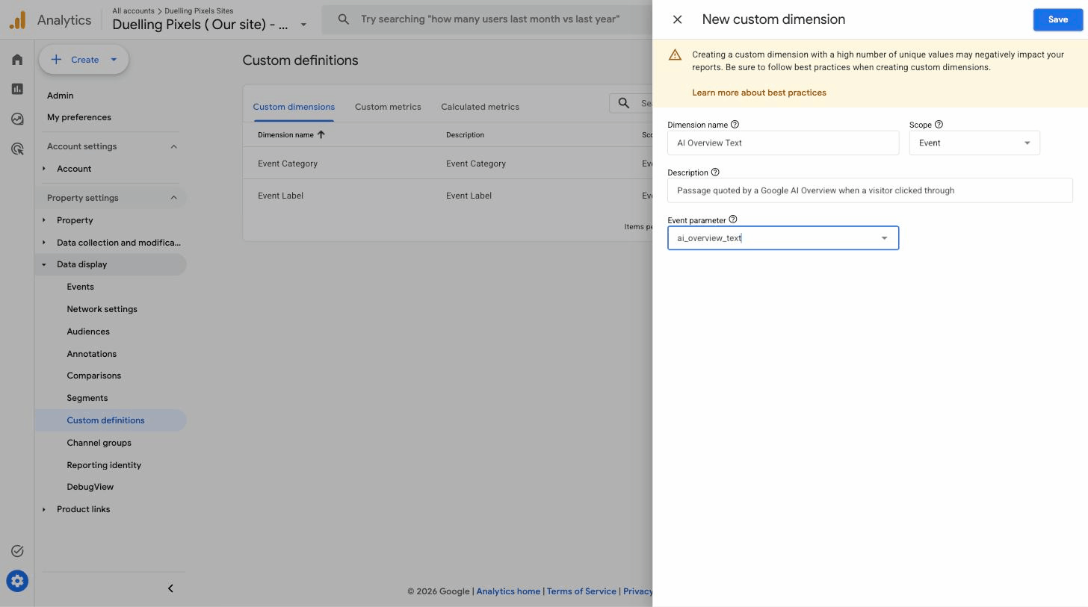This screenshot has height=607, width=1088.
Task: Open DebugView in sidebar
Action: coord(90,487)
